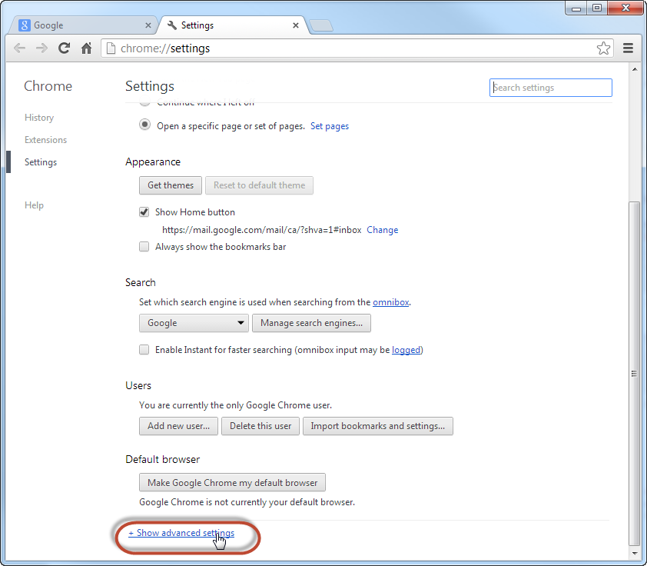Switch to the Google tab
This screenshot has width=647, height=566.
82,25
